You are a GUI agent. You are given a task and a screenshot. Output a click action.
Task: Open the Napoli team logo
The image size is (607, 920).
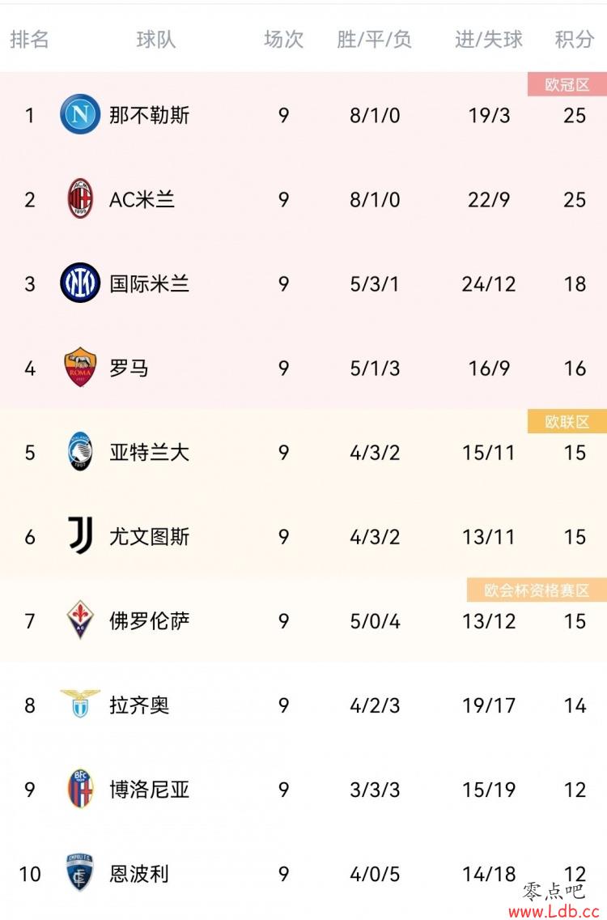click(80, 114)
